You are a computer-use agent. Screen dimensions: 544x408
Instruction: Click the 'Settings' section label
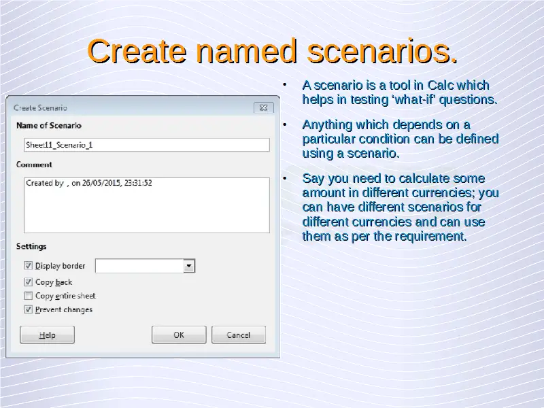[31, 246]
